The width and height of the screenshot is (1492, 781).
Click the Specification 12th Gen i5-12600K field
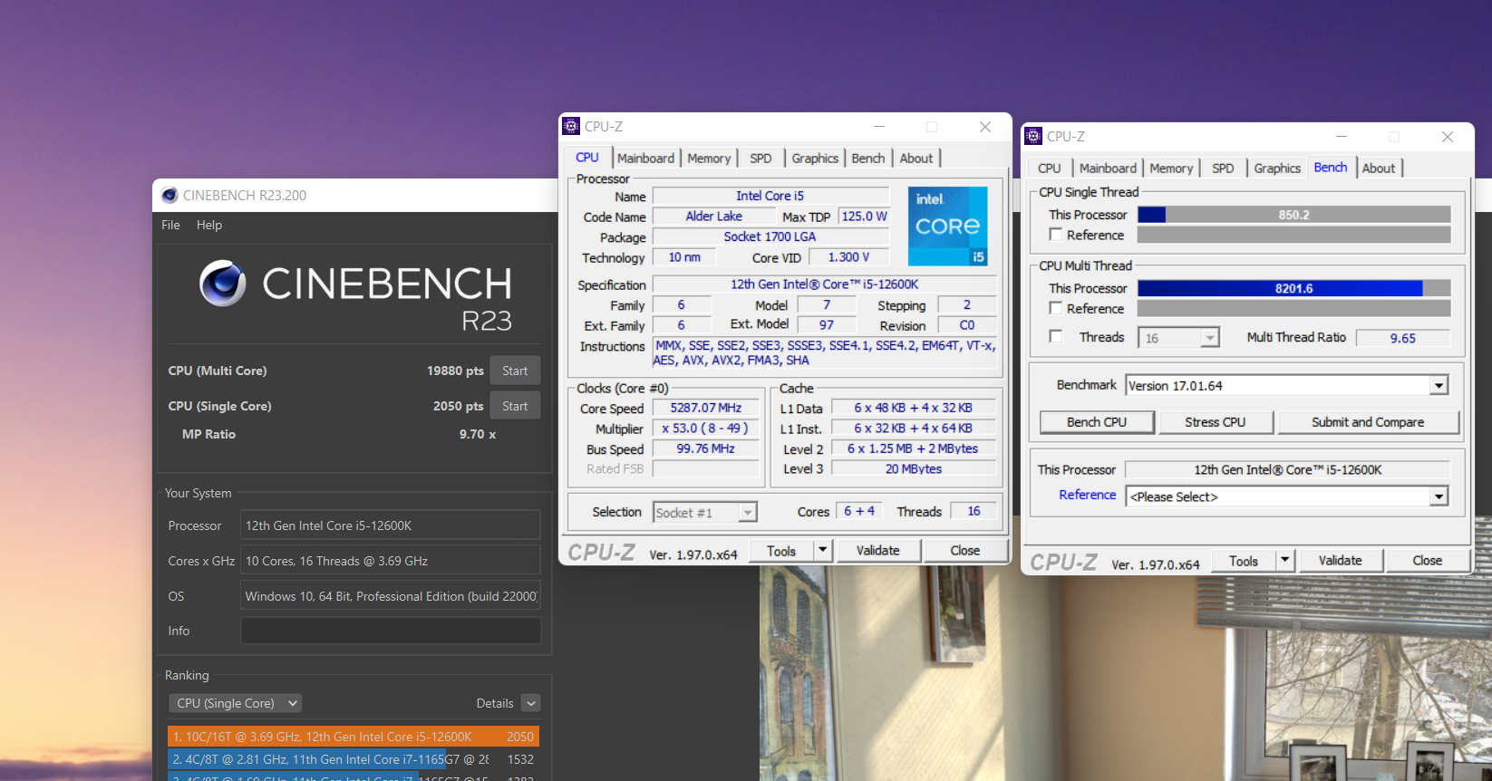tap(825, 284)
